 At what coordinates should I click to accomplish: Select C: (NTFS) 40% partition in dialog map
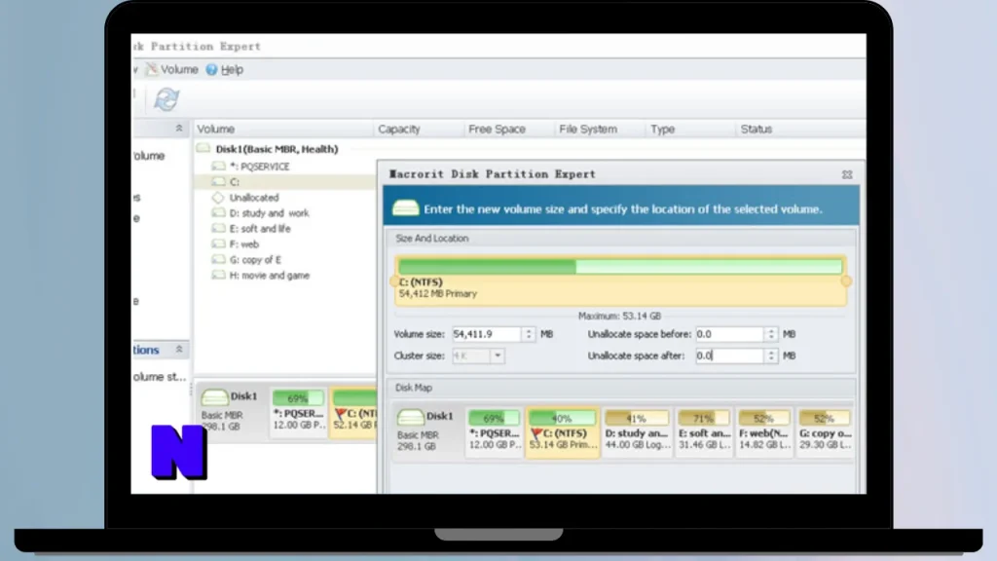tap(563, 431)
